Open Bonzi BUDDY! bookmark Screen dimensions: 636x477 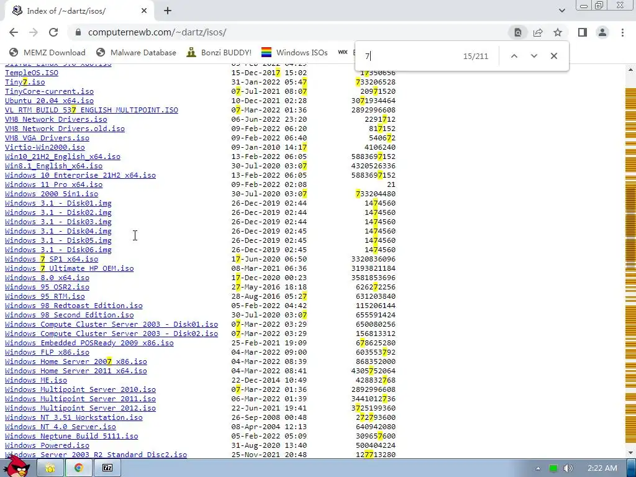tap(219, 52)
